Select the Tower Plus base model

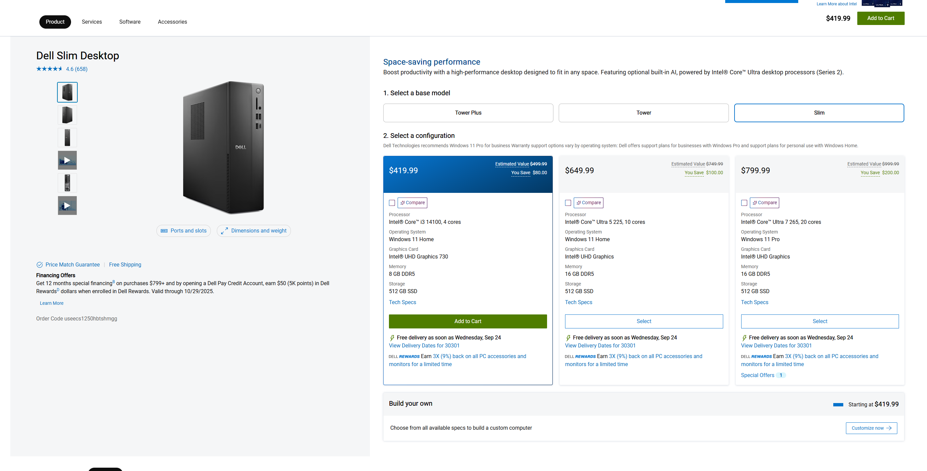click(x=468, y=113)
